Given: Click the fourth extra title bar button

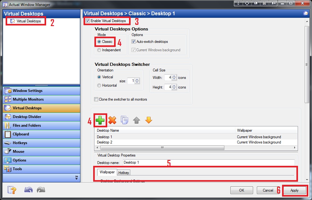Looking at the screenshot, I should tap(264, 3).
